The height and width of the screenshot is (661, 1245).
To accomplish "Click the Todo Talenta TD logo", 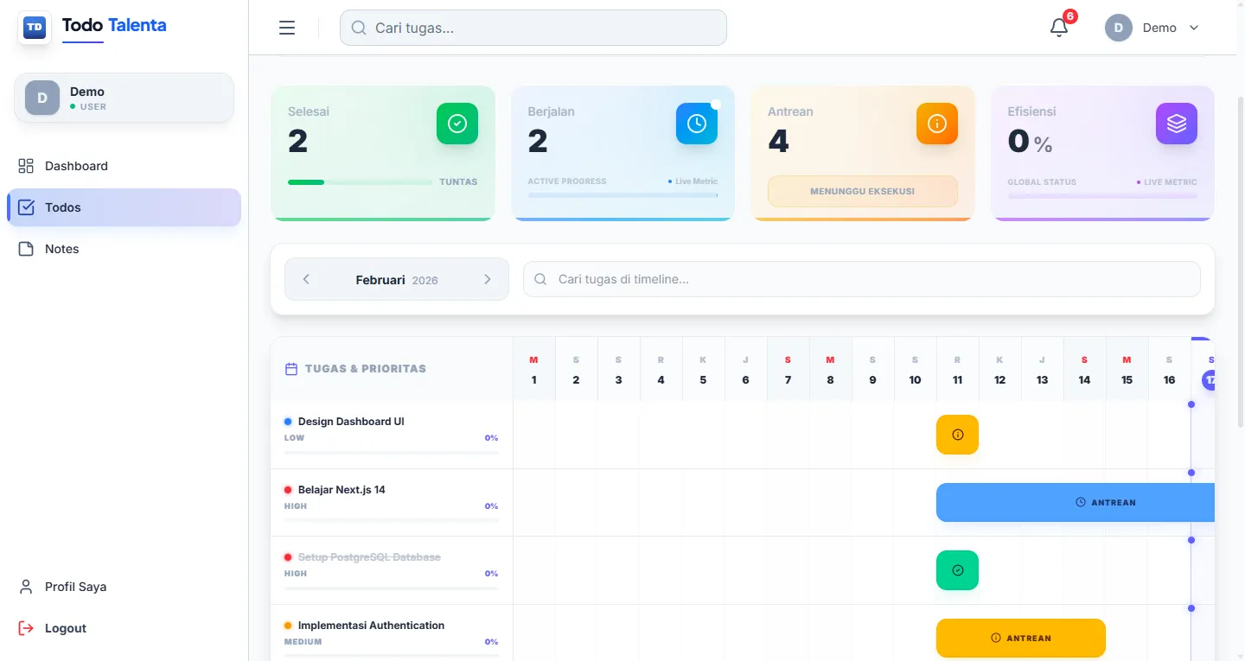I will [35, 28].
